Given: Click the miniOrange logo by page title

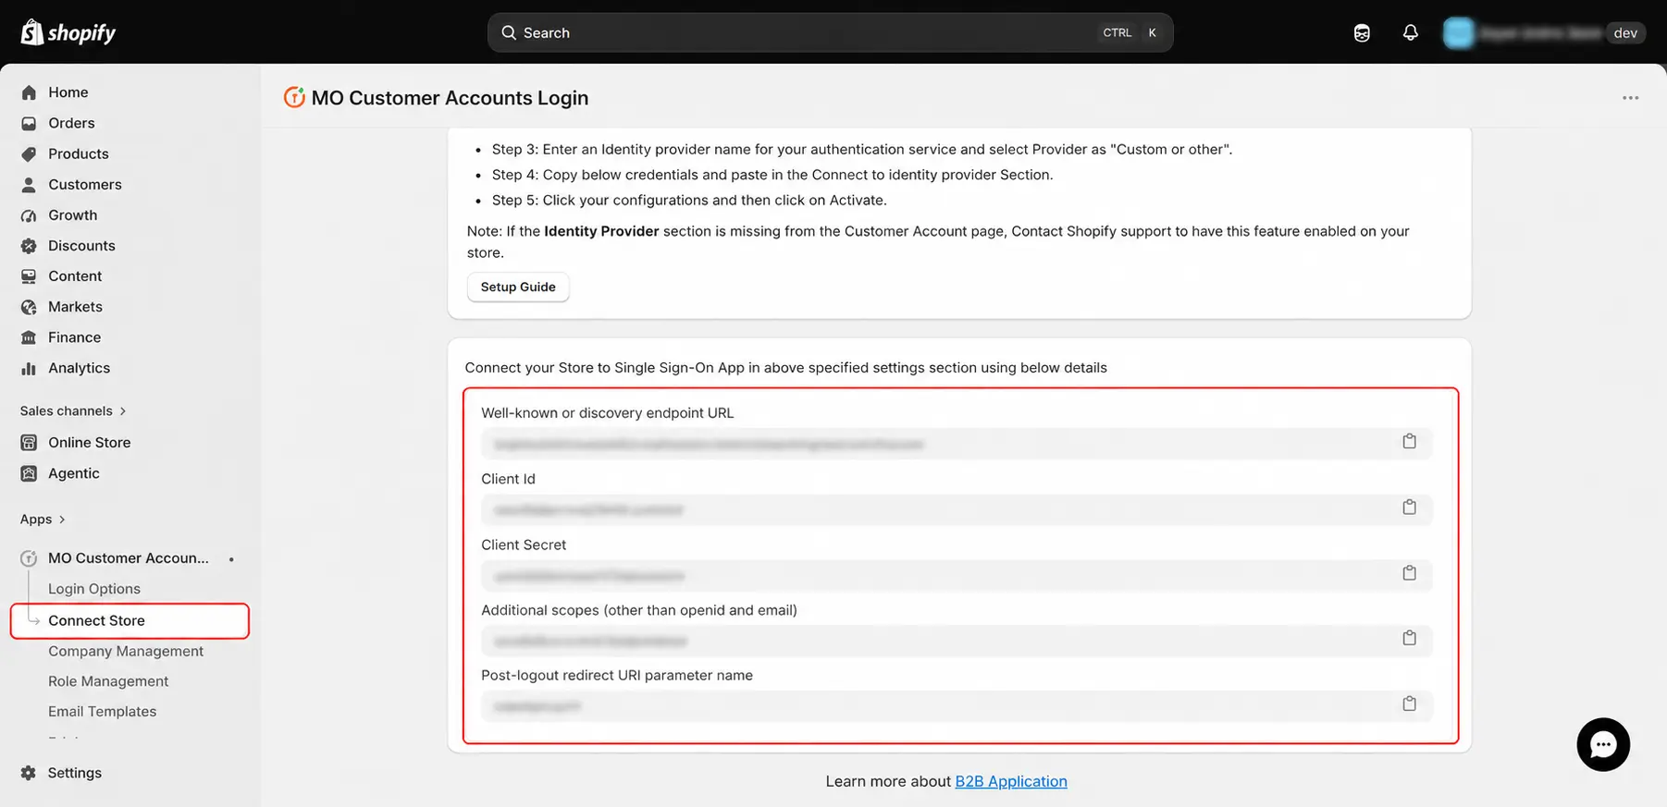Looking at the screenshot, I should [x=294, y=97].
